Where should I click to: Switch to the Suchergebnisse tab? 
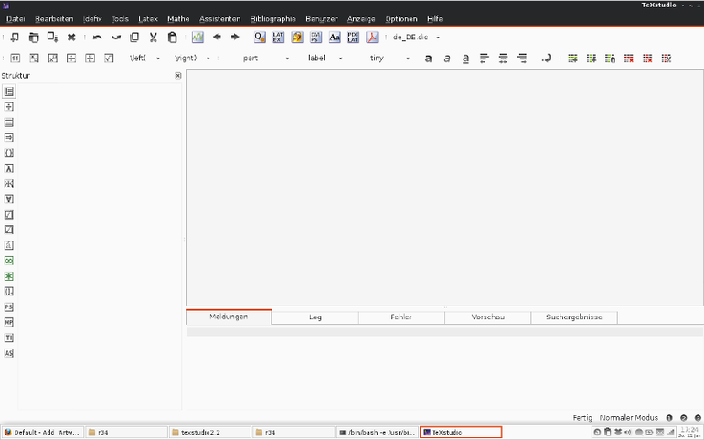(x=574, y=317)
